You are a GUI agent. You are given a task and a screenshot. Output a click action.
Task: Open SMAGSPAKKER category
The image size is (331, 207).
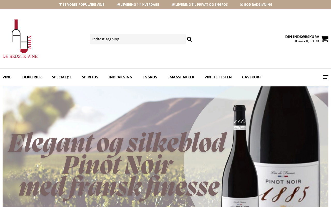[181, 77]
